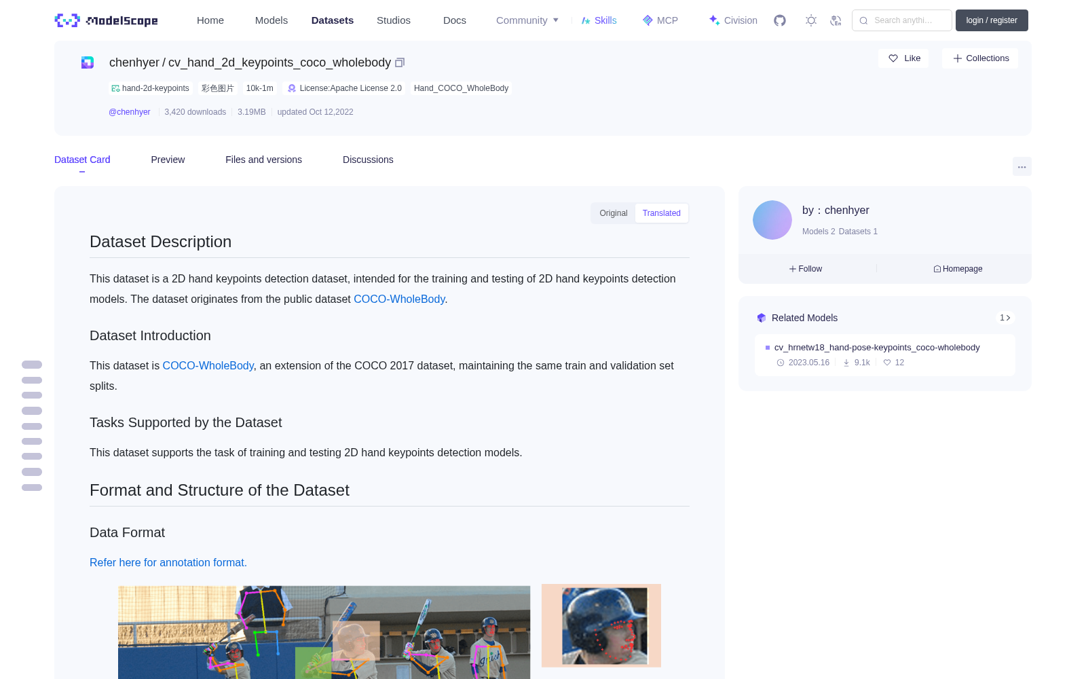1086x679 pixels.
Task: Open 'Refer here for annotation format' link
Action: coord(168,562)
